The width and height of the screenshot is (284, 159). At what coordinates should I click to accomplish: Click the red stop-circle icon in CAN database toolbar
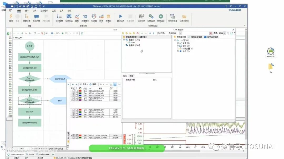pos(138,33)
